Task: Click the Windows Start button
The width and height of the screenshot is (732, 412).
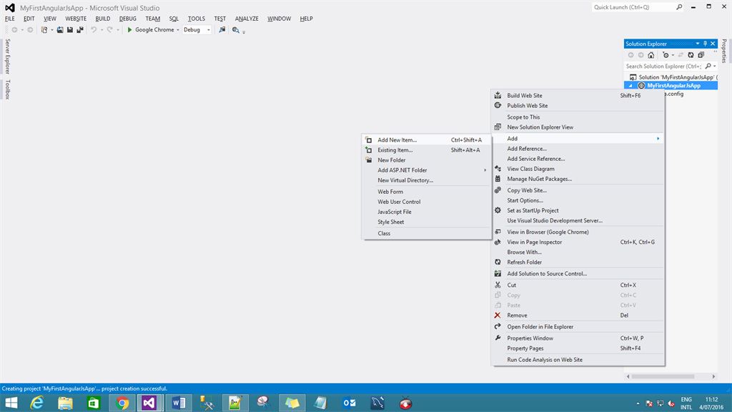Action: point(11,403)
